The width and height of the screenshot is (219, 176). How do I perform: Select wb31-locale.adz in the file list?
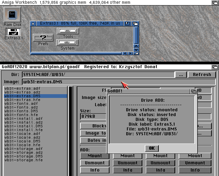[x=36, y=138]
